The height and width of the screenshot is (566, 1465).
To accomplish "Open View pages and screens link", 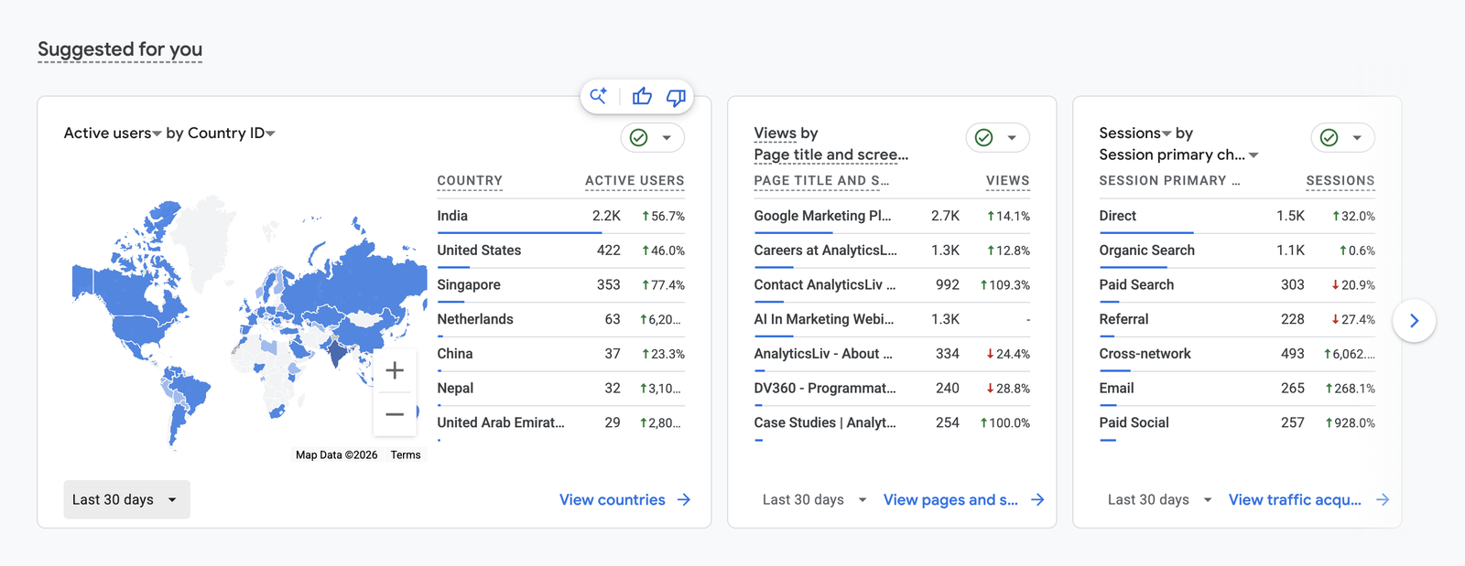I will click(950, 499).
